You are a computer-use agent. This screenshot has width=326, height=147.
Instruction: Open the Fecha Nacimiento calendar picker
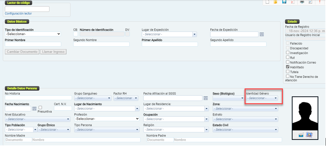(34, 108)
